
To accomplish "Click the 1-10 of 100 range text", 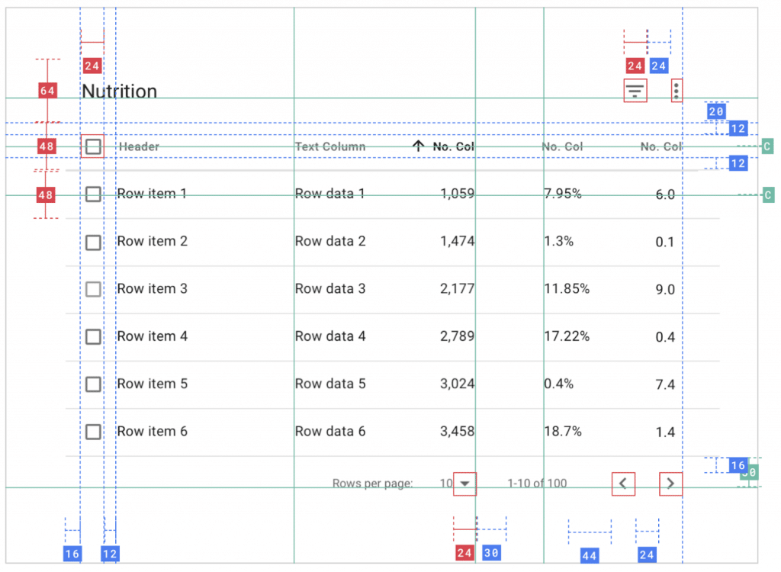I will point(537,484).
